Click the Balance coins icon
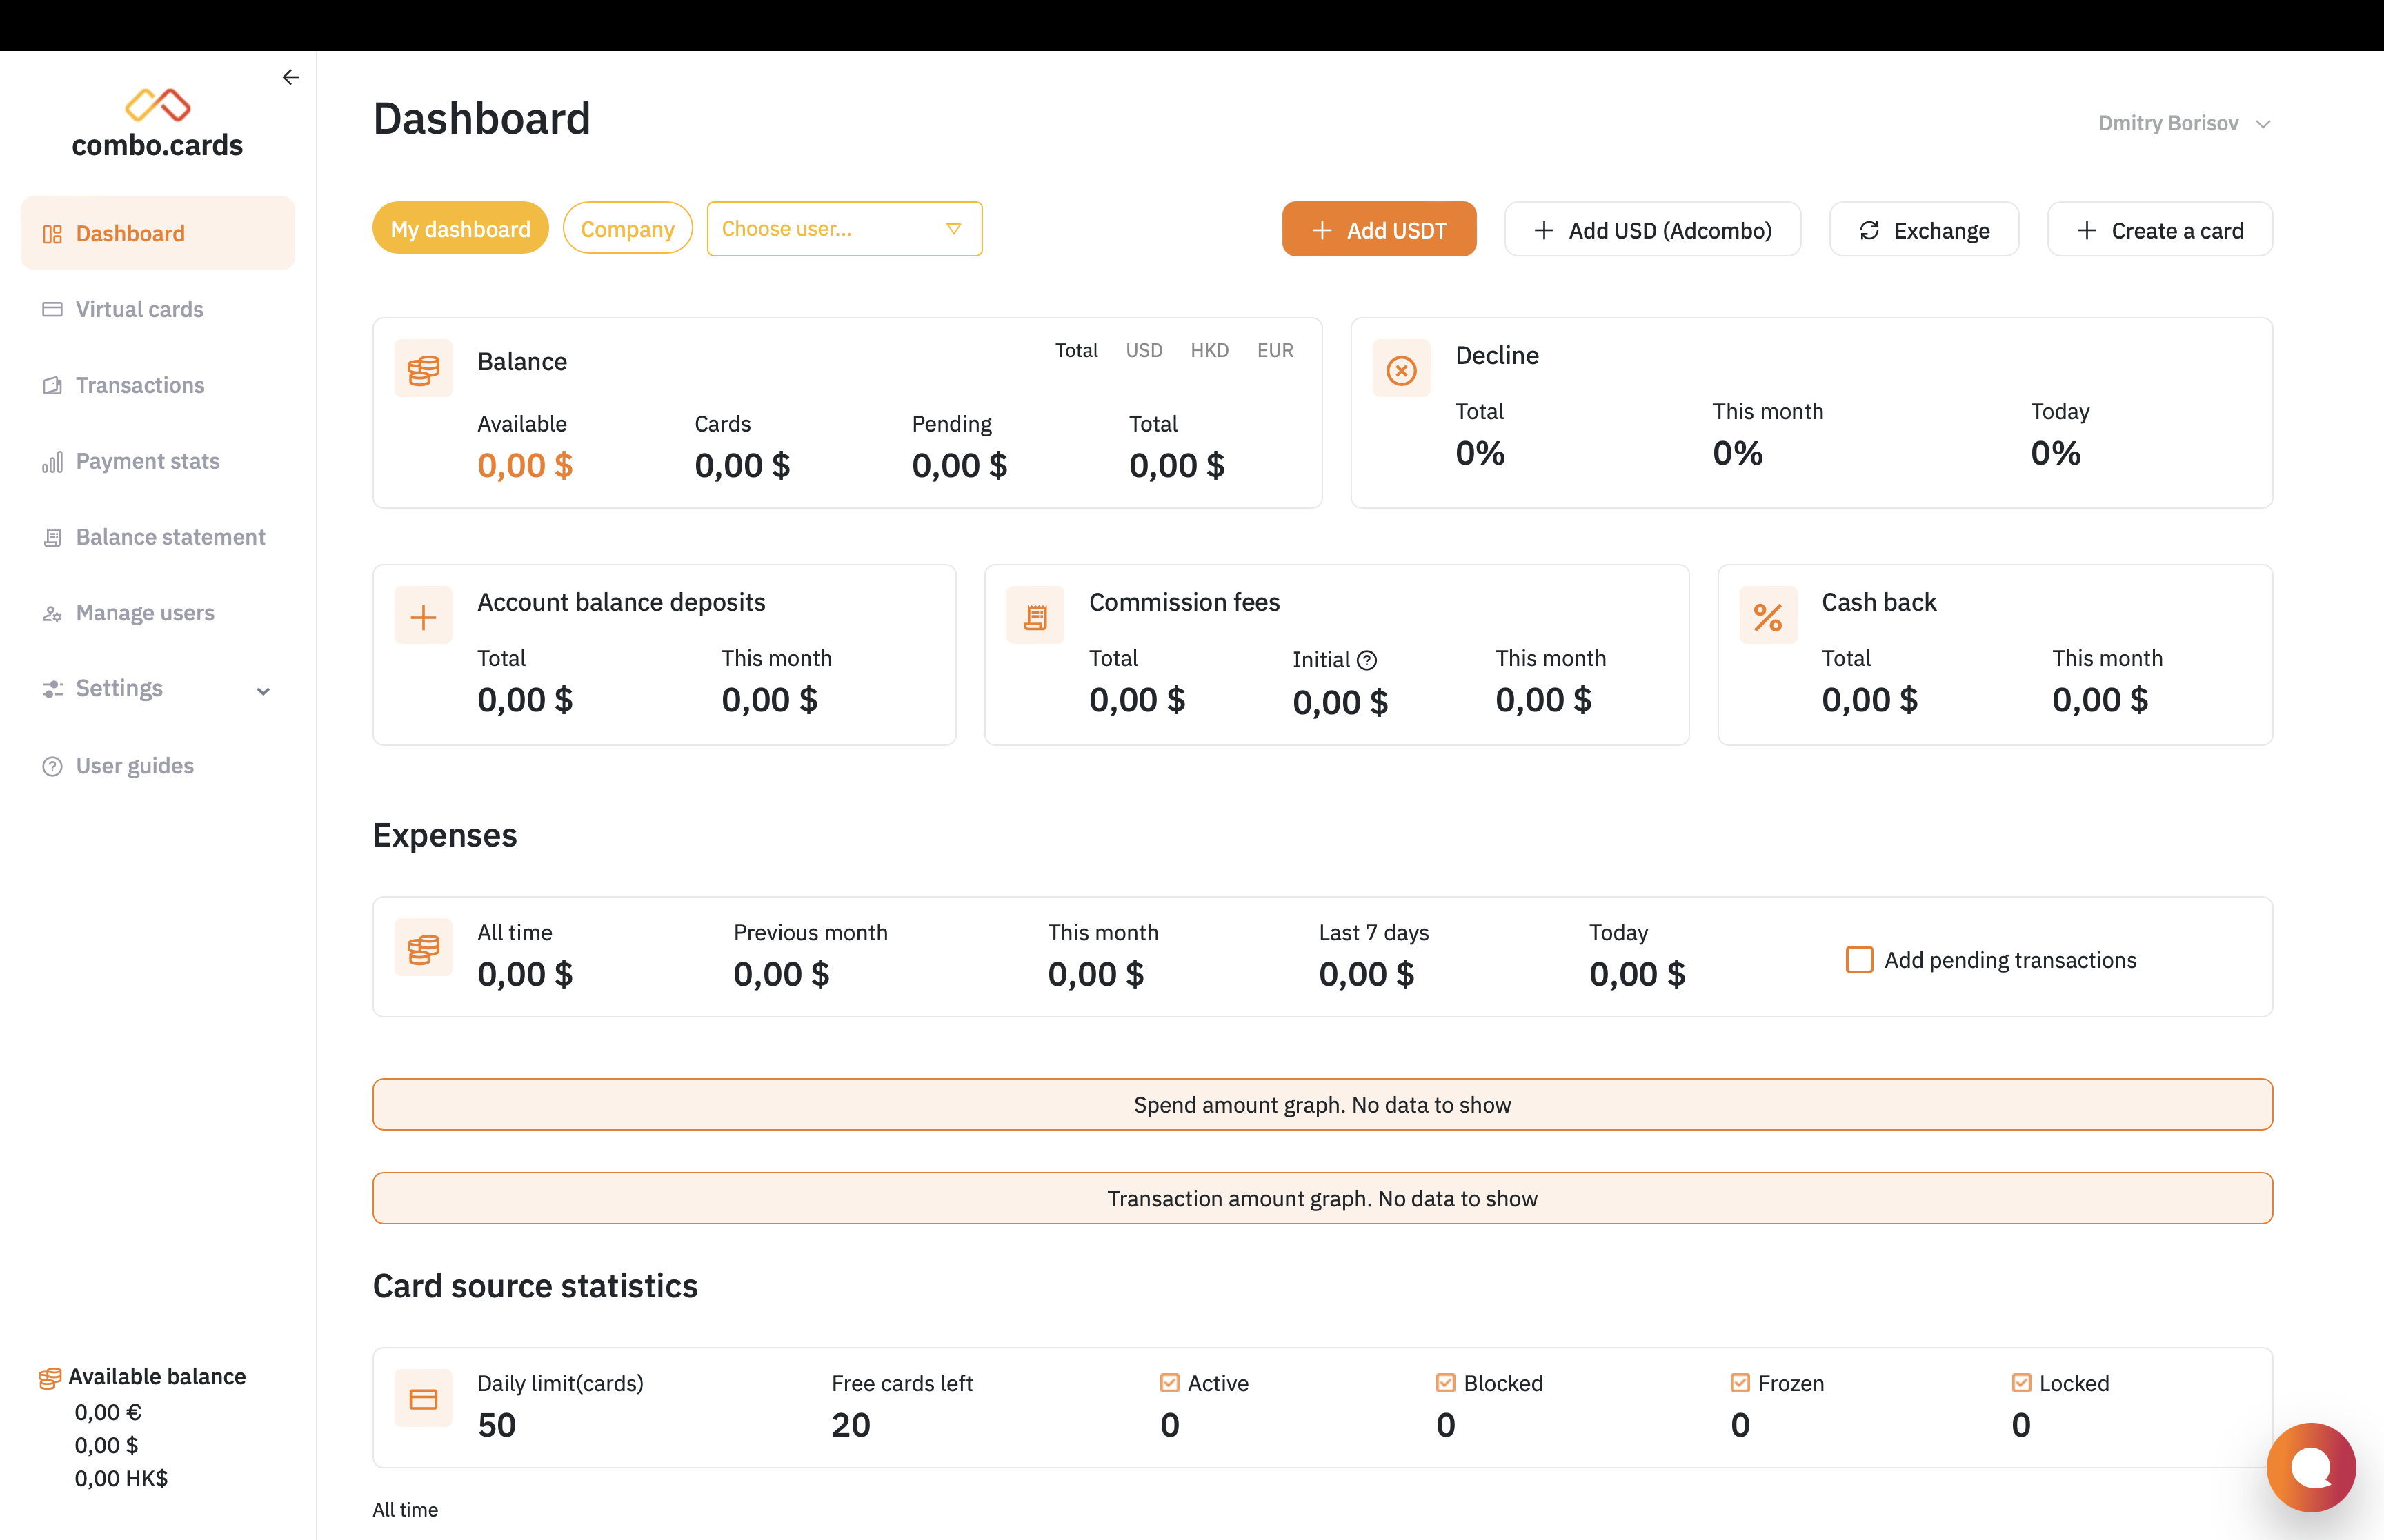2384x1540 pixels. 423,370
